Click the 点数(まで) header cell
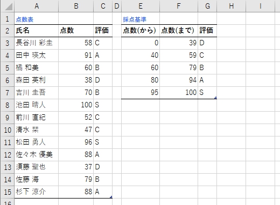 (x=179, y=31)
